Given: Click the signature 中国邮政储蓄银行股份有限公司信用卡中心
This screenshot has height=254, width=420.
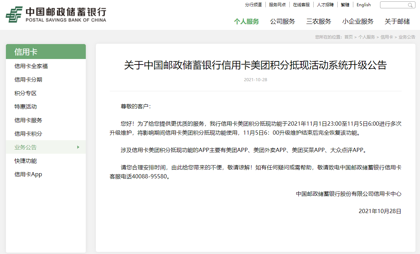Looking at the screenshot, I should coord(348,194).
